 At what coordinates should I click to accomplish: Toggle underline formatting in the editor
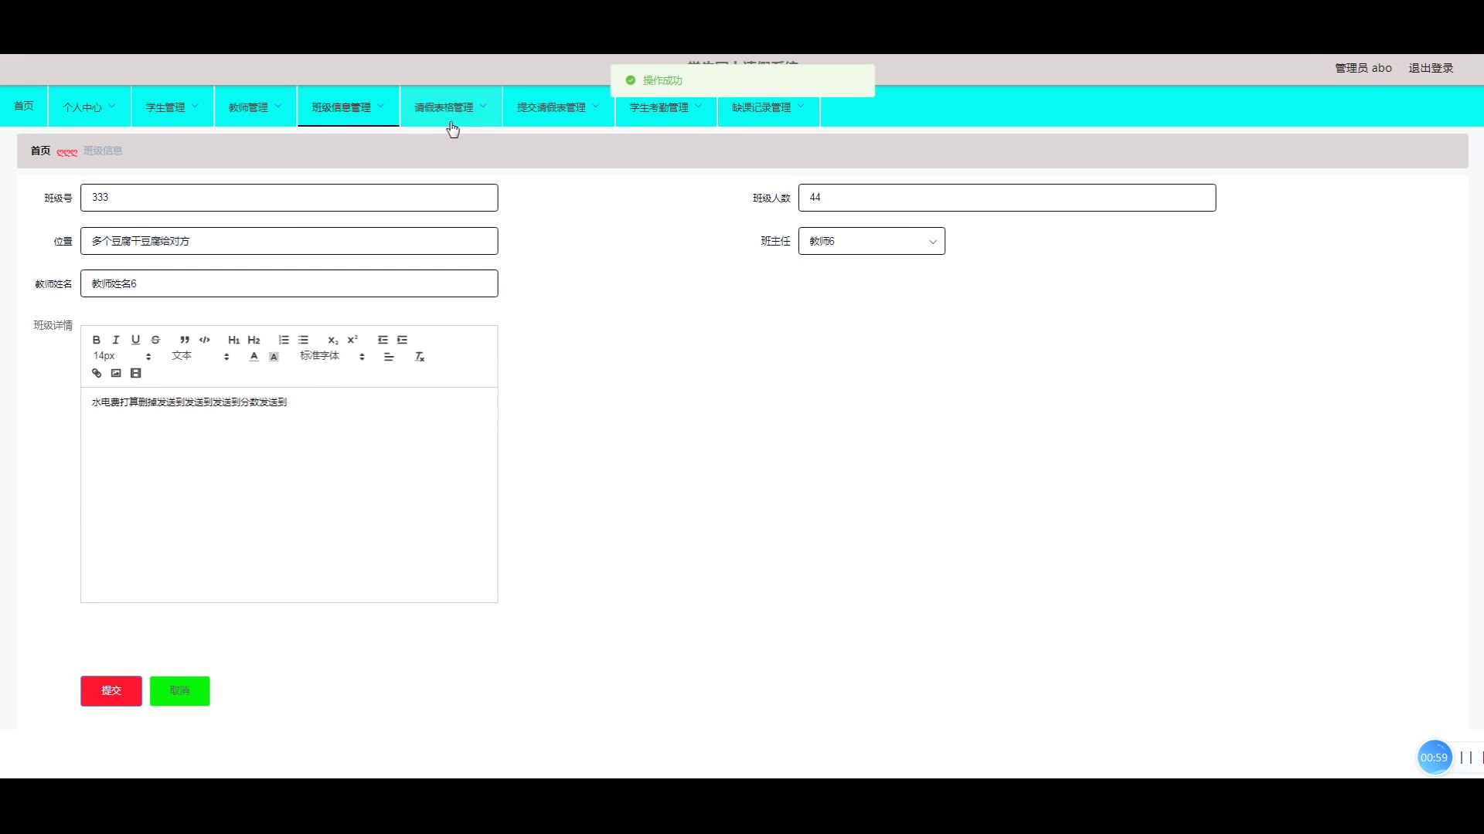tap(135, 340)
